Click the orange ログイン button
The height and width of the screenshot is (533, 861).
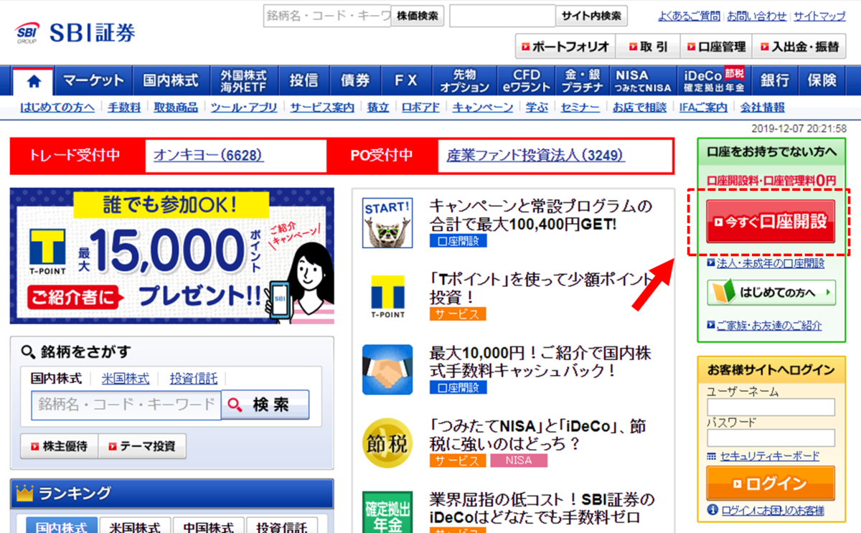[771, 484]
